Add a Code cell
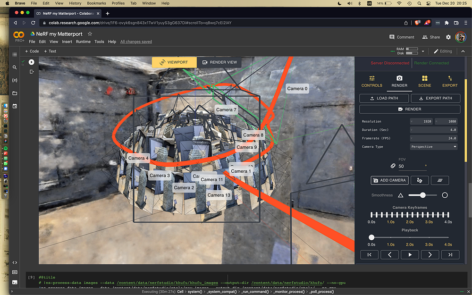 coord(32,51)
